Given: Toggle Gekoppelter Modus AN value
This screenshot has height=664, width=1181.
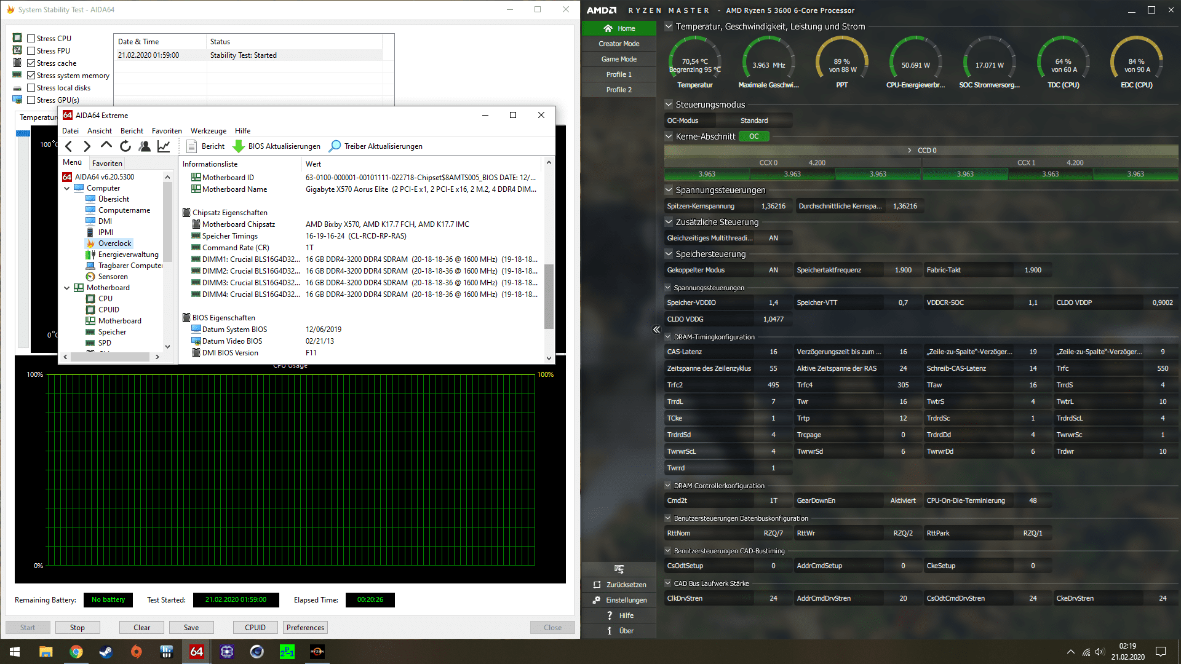Looking at the screenshot, I should coord(773,270).
